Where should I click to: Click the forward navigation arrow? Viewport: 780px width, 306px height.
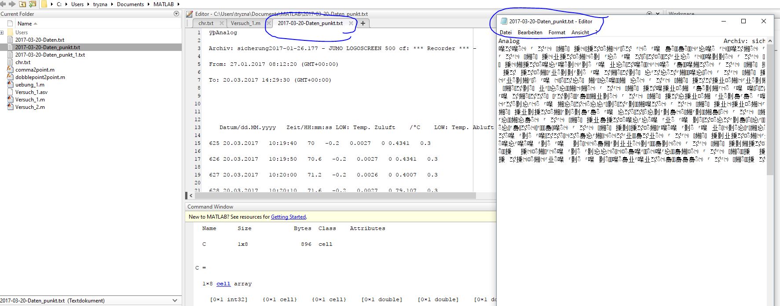12,4
